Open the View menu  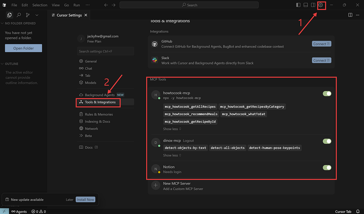coord(55,5)
